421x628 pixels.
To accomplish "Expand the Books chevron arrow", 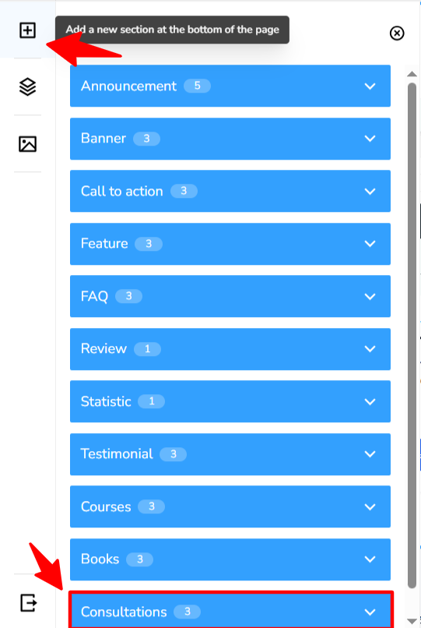I will tap(370, 559).
